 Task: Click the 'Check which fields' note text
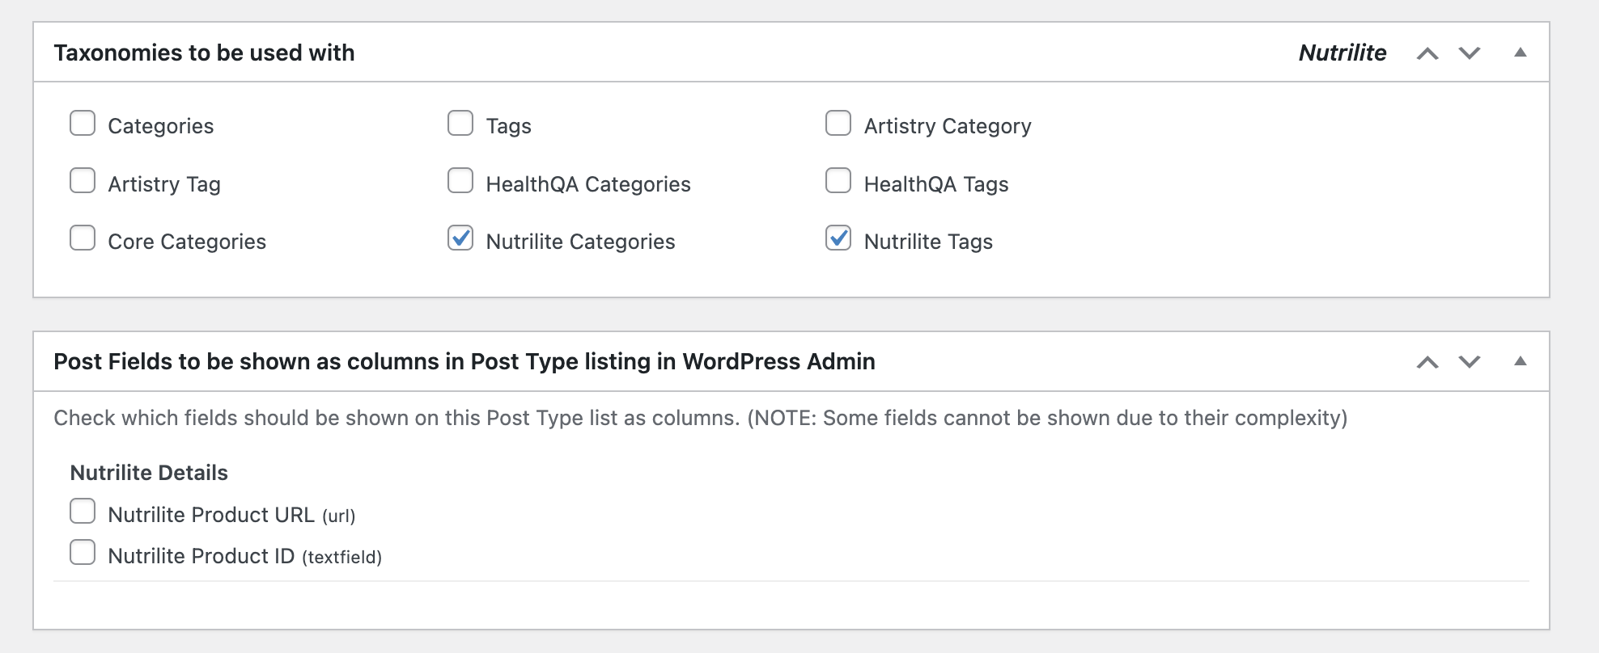pyautogui.click(x=701, y=418)
